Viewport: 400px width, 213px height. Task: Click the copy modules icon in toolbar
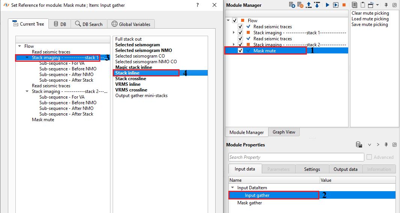(x=354, y=5)
